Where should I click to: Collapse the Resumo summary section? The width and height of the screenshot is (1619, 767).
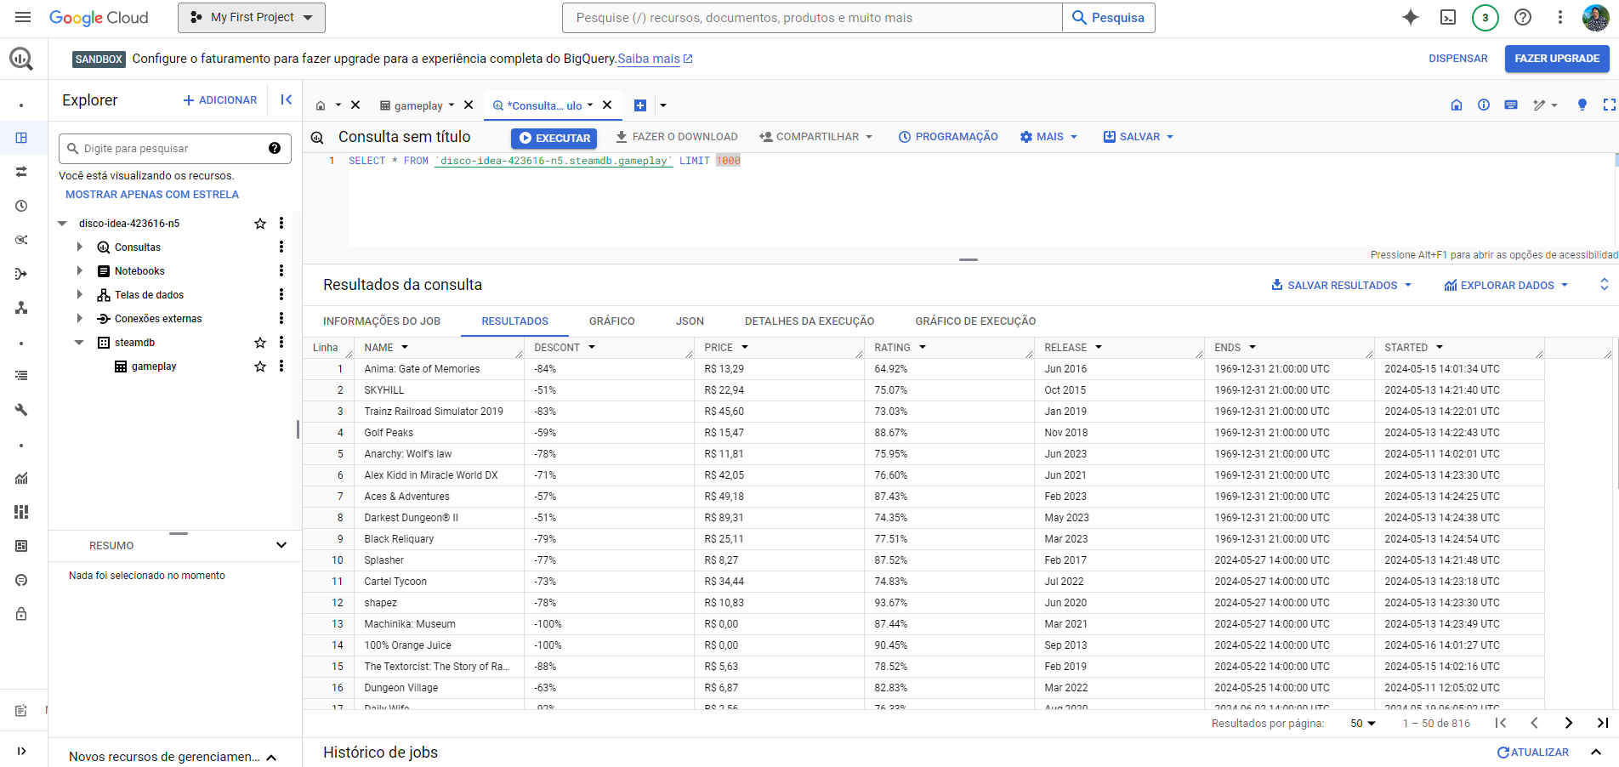coord(281,545)
